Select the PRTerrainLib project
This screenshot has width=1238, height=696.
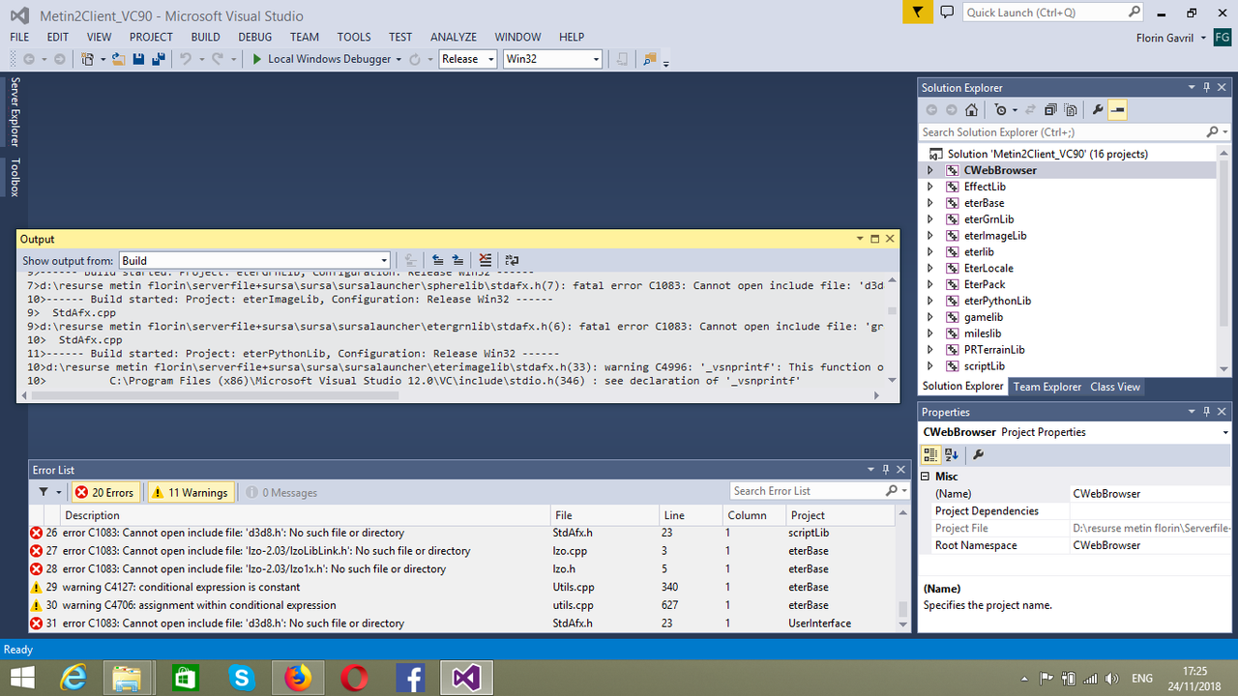(994, 350)
